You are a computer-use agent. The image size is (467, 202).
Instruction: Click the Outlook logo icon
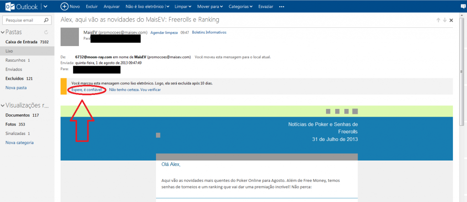[9, 6]
